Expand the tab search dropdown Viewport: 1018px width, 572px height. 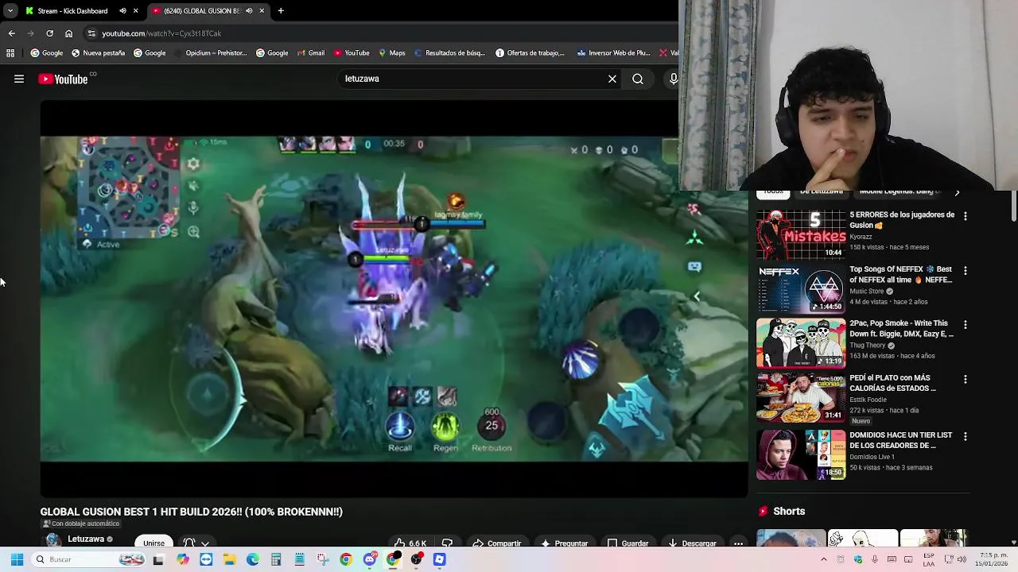coord(10,11)
